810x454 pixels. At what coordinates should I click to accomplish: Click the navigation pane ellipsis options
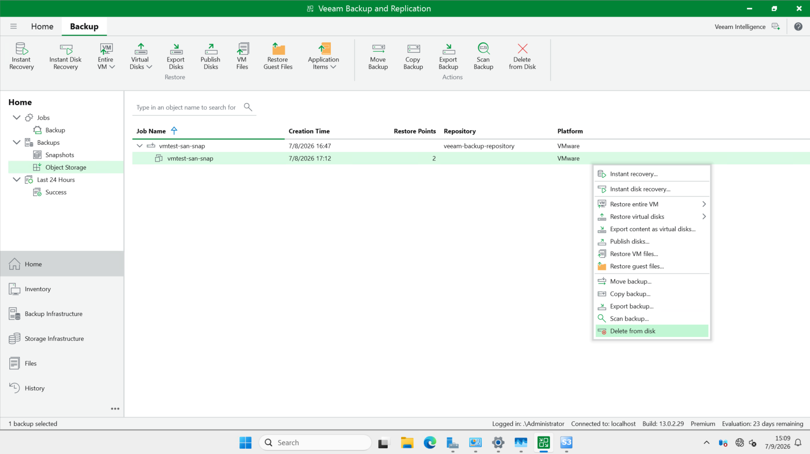pos(115,408)
